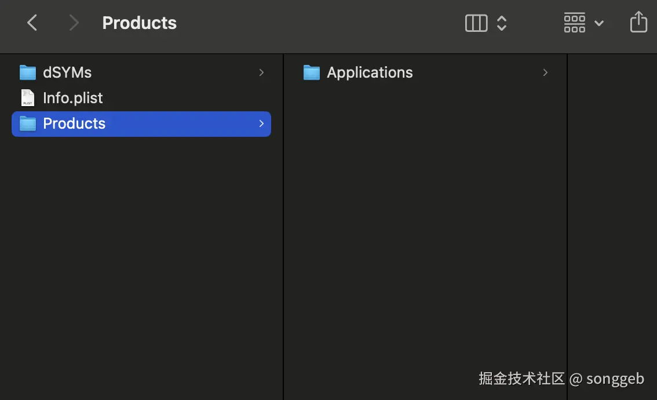Select the dSYMs folder name
The width and height of the screenshot is (657, 400).
coord(67,72)
